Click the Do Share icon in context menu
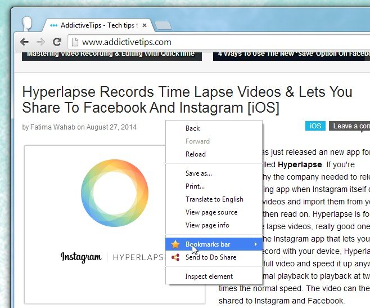370x308 pixels. [175, 257]
